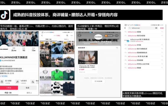The image size is (168, 106).
Task: Select suggestion killwinner怦然心动手链
Action: tap(139, 64)
